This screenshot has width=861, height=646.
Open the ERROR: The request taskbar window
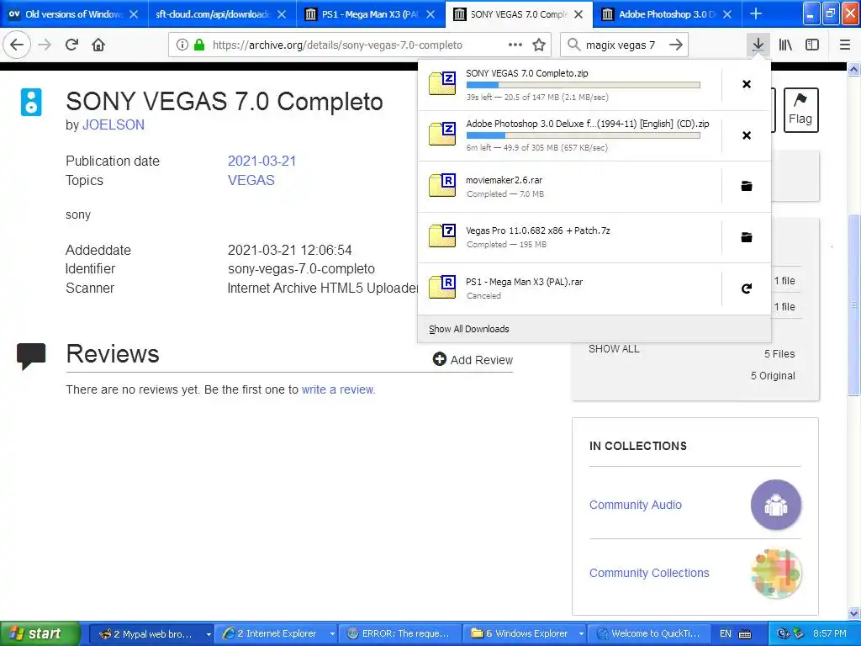point(399,633)
